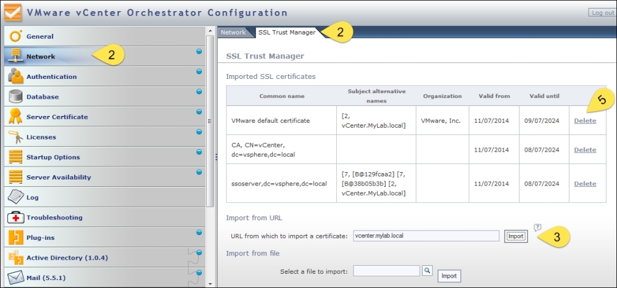The image size is (617, 288).
Task: Open the Startup Options section
Action: tap(105, 157)
